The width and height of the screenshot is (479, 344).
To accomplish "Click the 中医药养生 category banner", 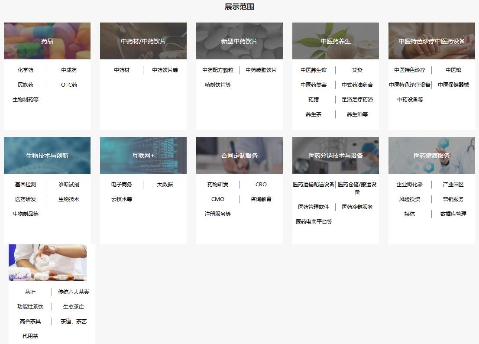I will (x=336, y=41).
